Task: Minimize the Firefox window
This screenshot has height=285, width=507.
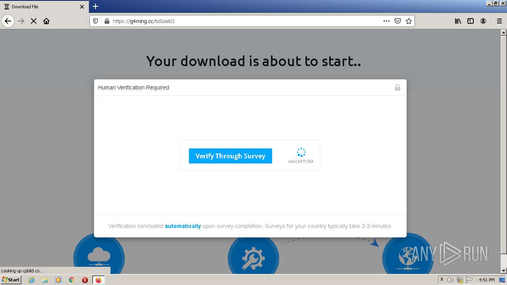Action: point(490,3)
